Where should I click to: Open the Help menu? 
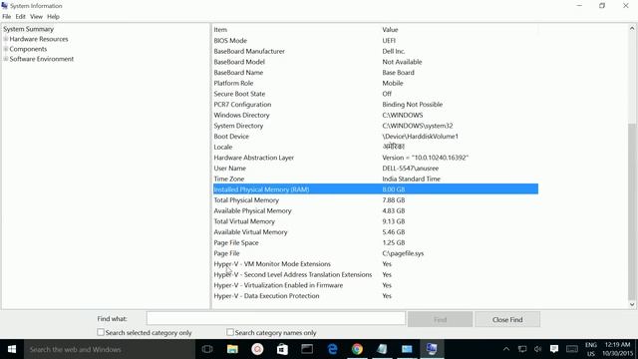(x=53, y=17)
